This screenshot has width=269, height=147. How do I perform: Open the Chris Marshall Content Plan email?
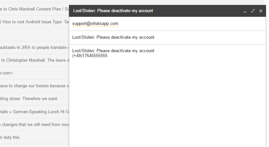coord(34,9)
